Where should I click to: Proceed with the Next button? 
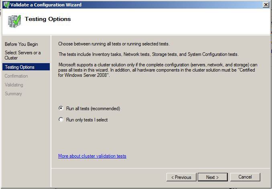point(213,177)
